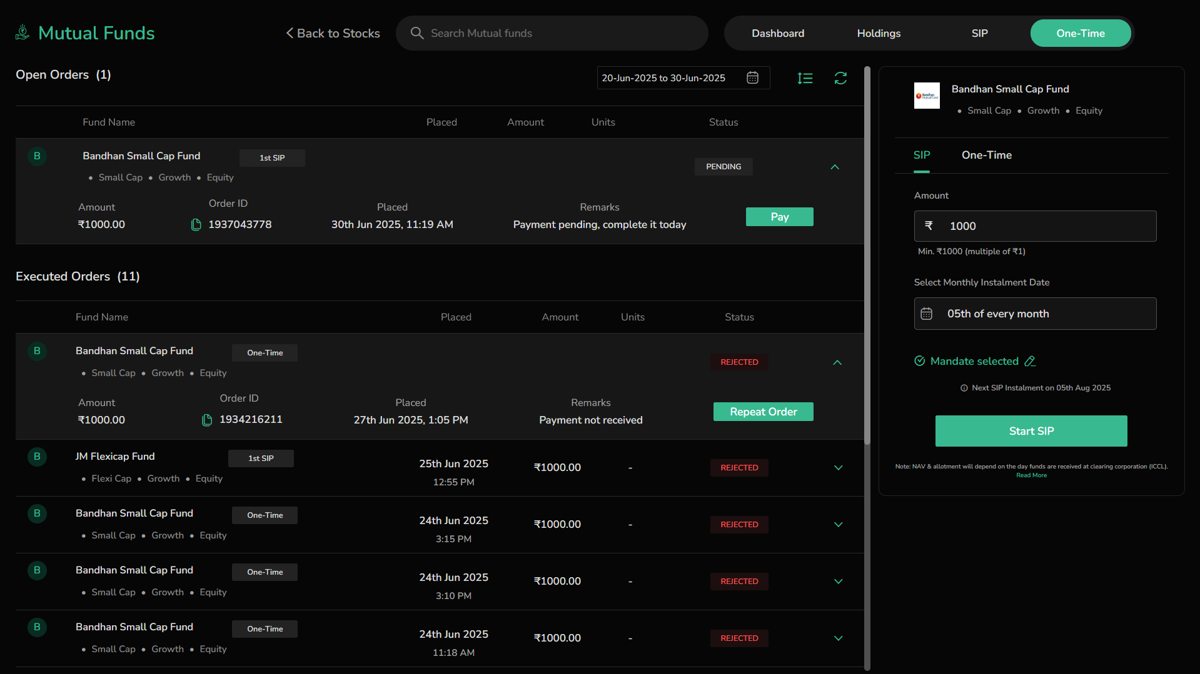This screenshot has height=674, width=1200.
Task: Open the Dashboard tab
Action: pos(778,33)
